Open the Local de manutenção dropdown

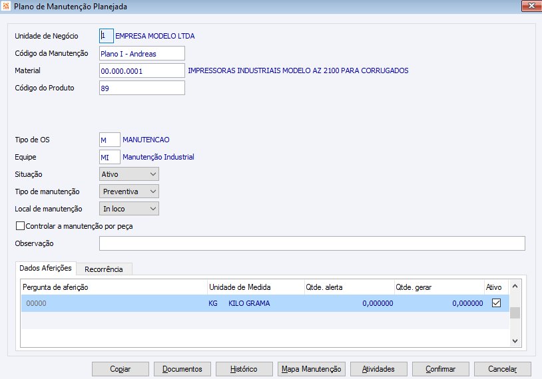[x=129, y=209]
